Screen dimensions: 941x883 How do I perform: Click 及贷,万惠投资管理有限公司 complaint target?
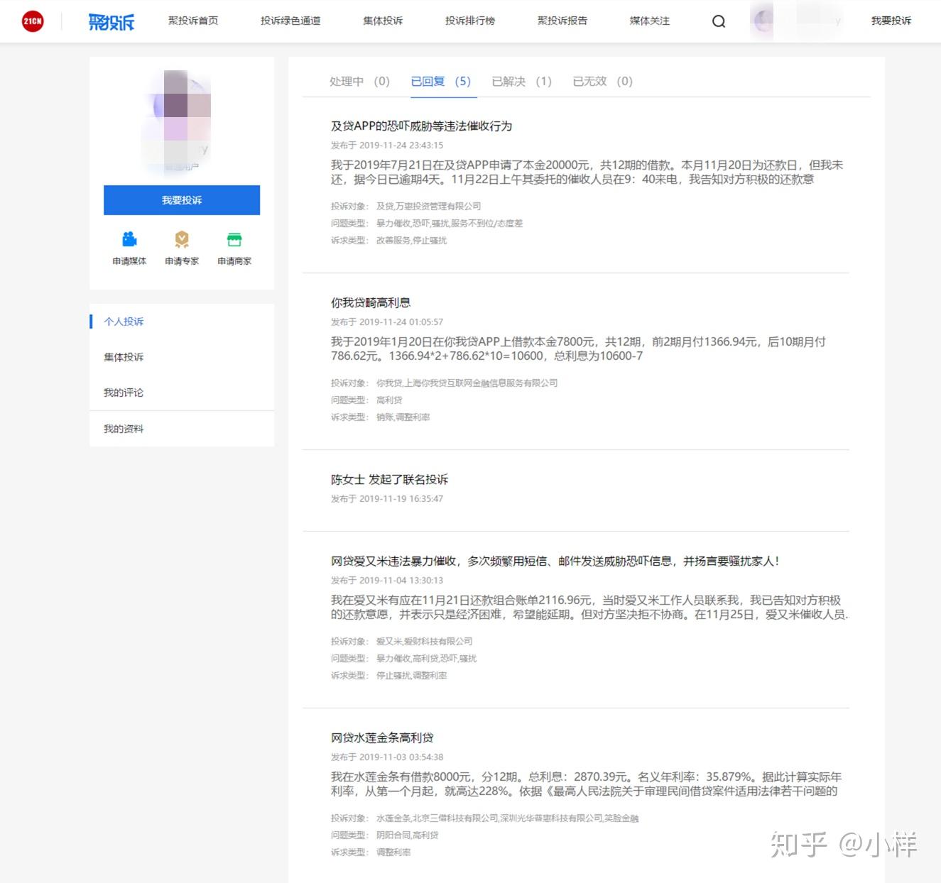pos(428,207)
